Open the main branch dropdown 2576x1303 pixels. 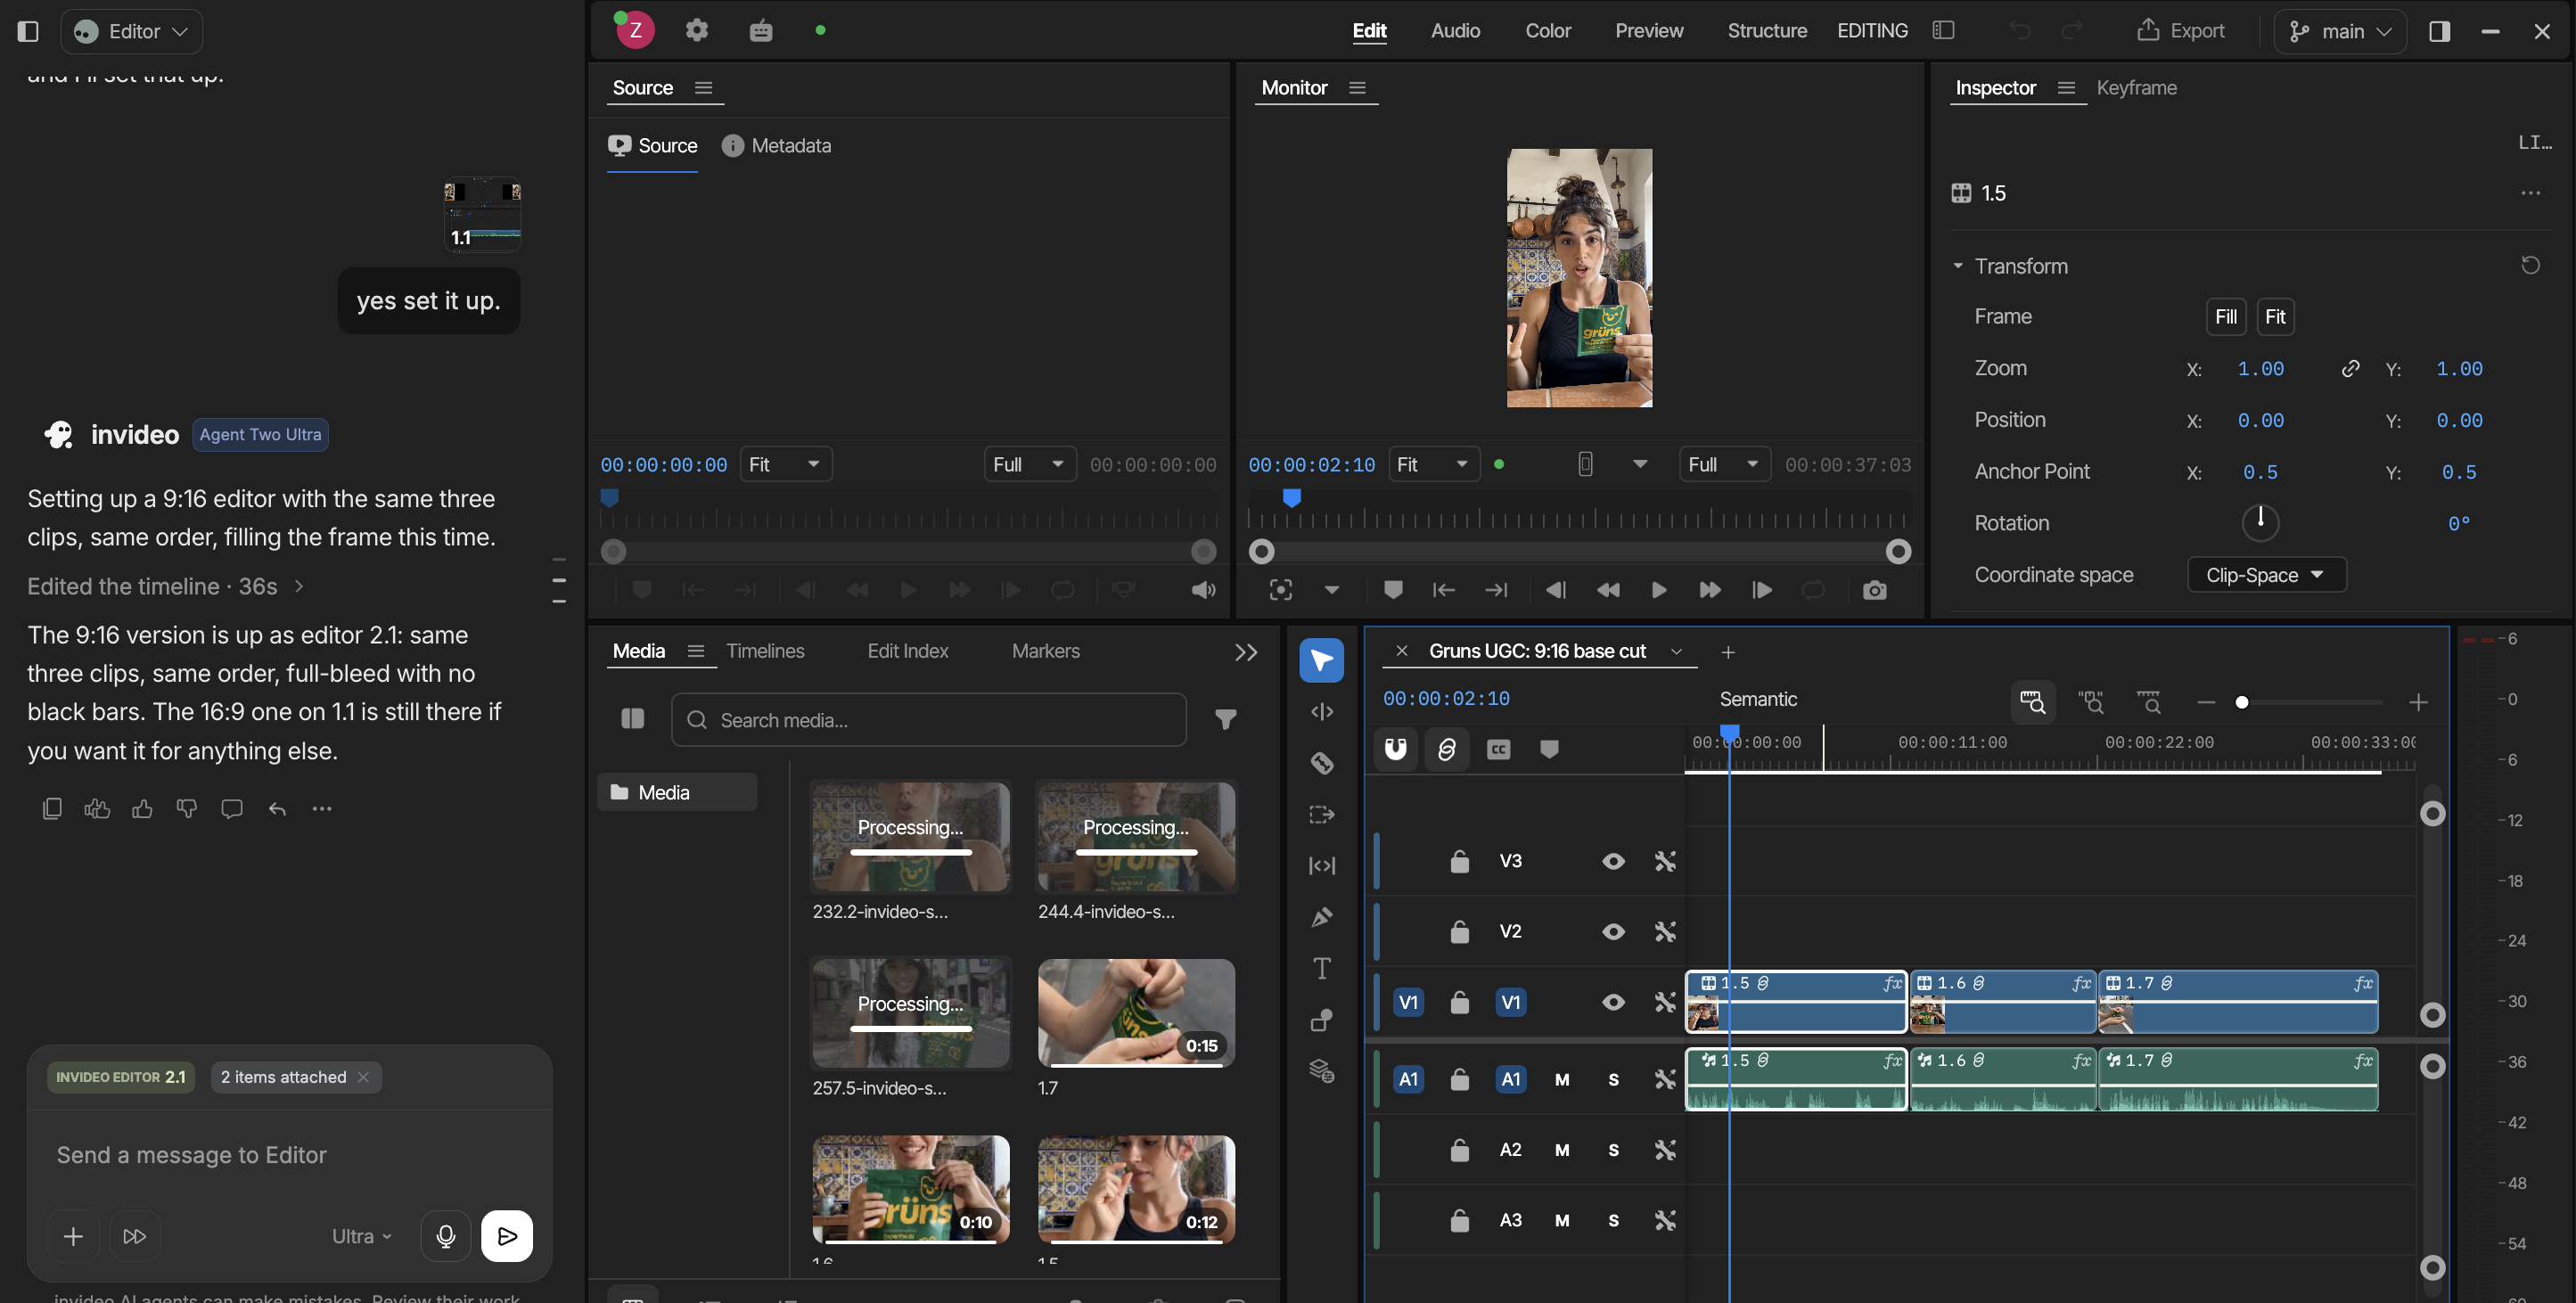pos(2340,31)
